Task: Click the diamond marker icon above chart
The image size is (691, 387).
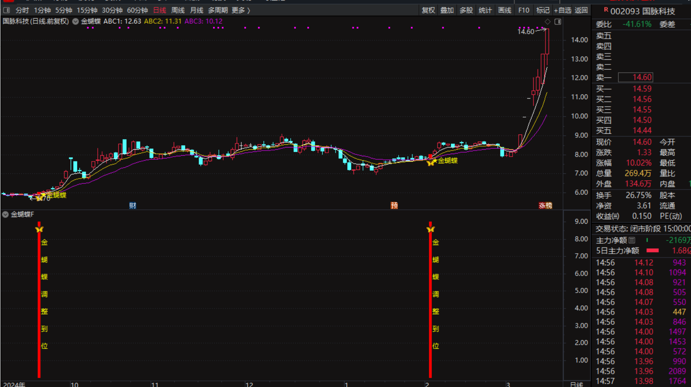Action: pyautogui.click(x=548, y=21)
